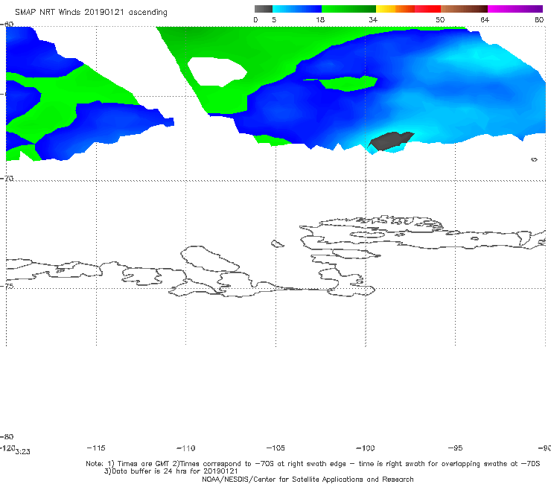Click the NOAA/NESDIS credit line
This screenshot has height=484, width=551.
pos(308,479)
